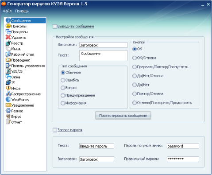Close the Генератор window
The height and width of the screenshot is (175, 212).
pos(208,4)
